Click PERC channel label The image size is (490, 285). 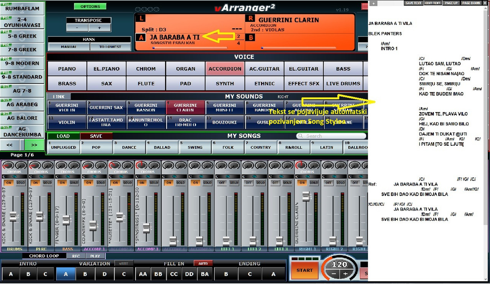point(41,249)
